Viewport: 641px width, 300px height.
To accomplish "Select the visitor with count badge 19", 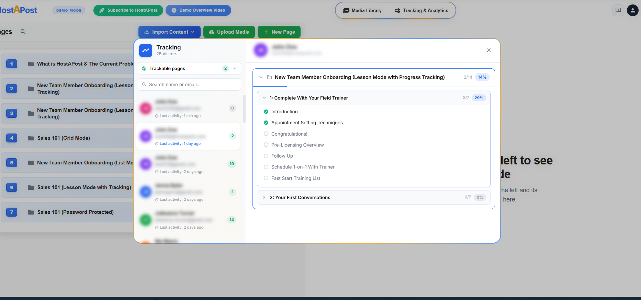I will click(x=188, y=164).
